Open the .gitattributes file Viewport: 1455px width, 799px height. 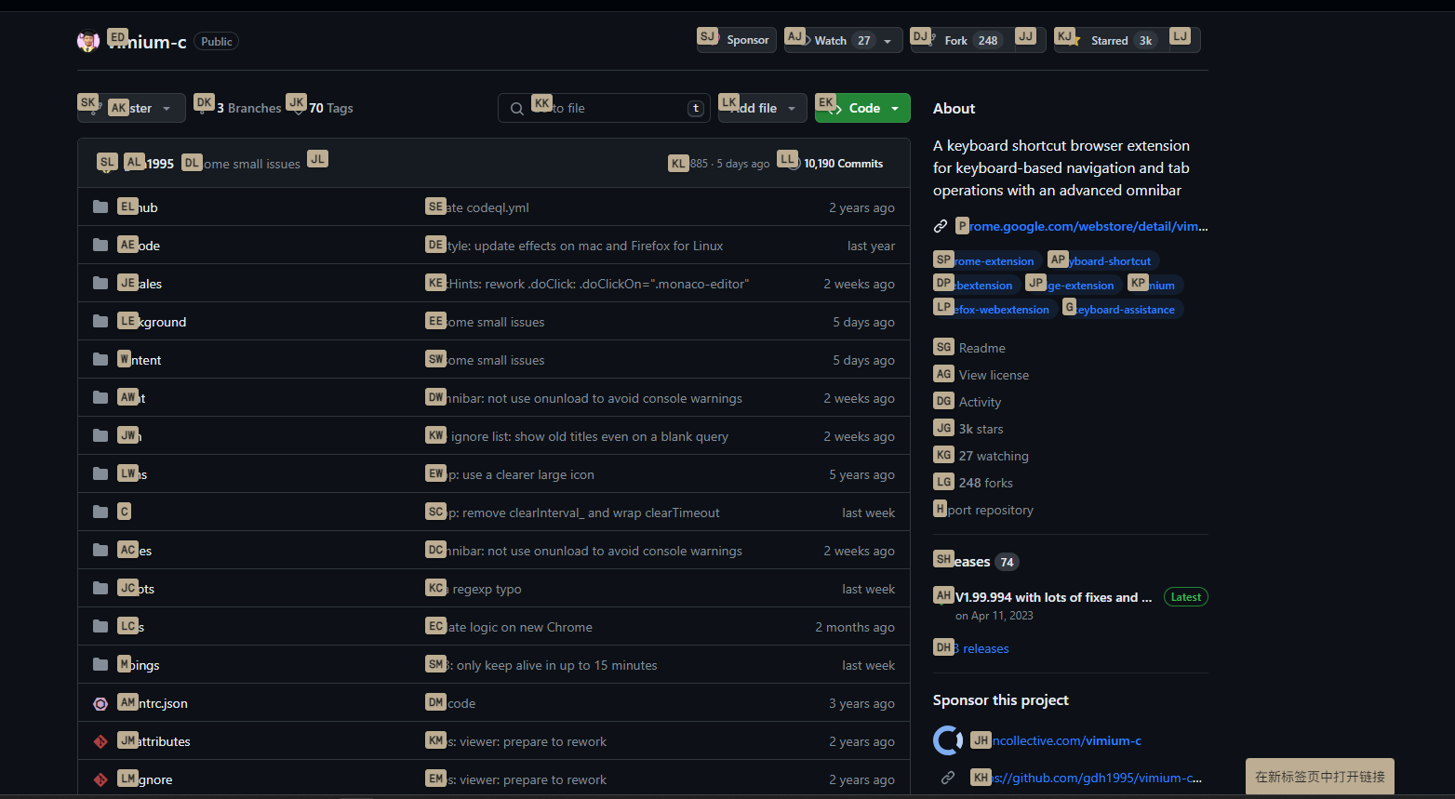click(154, 741)
